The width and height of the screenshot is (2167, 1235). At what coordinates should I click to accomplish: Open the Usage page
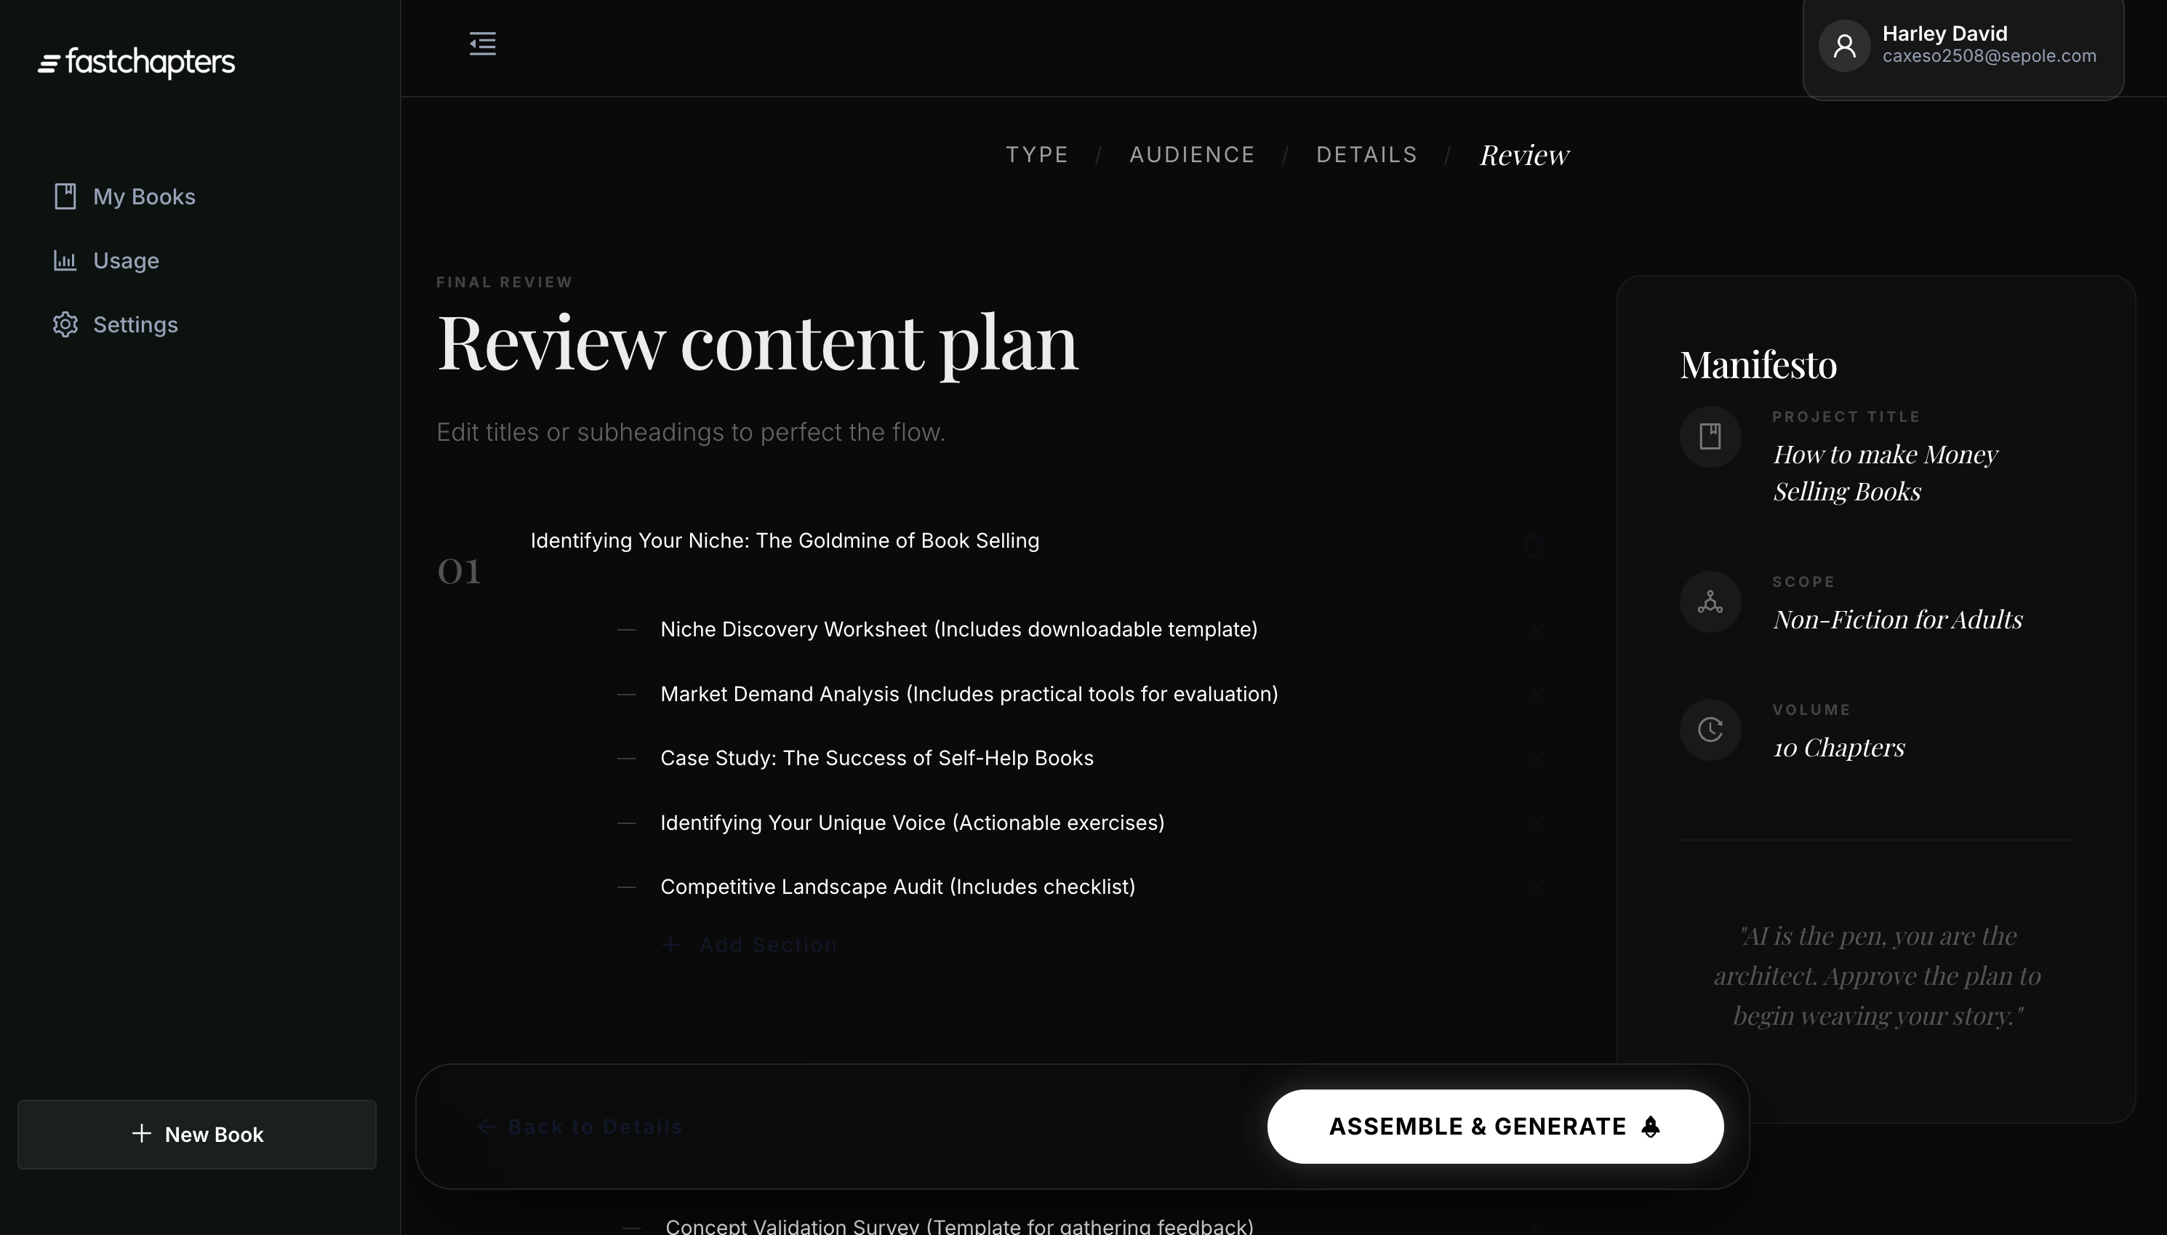click(x=126, y=260)
